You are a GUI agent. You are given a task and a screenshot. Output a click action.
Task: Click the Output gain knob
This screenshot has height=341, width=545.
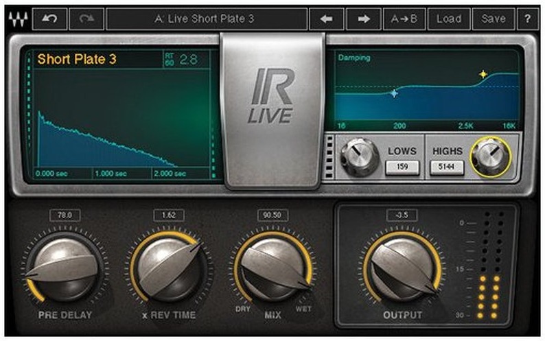coord(402,268)
